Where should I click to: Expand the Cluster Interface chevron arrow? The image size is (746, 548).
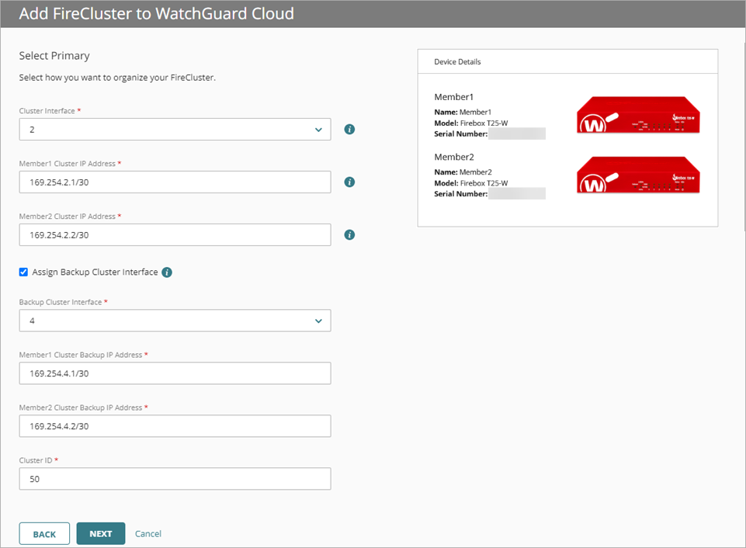point(318,129)
